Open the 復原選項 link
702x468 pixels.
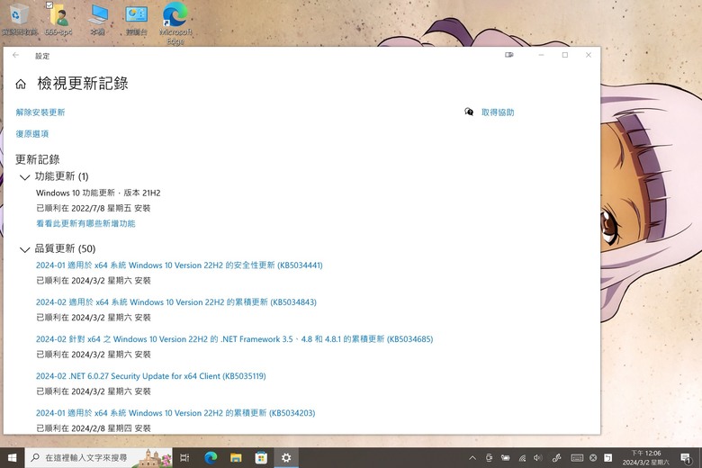pos(32,134)
